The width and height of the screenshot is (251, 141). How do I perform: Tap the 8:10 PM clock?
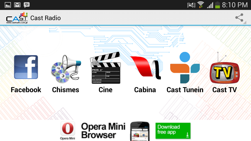coord(235,5)
